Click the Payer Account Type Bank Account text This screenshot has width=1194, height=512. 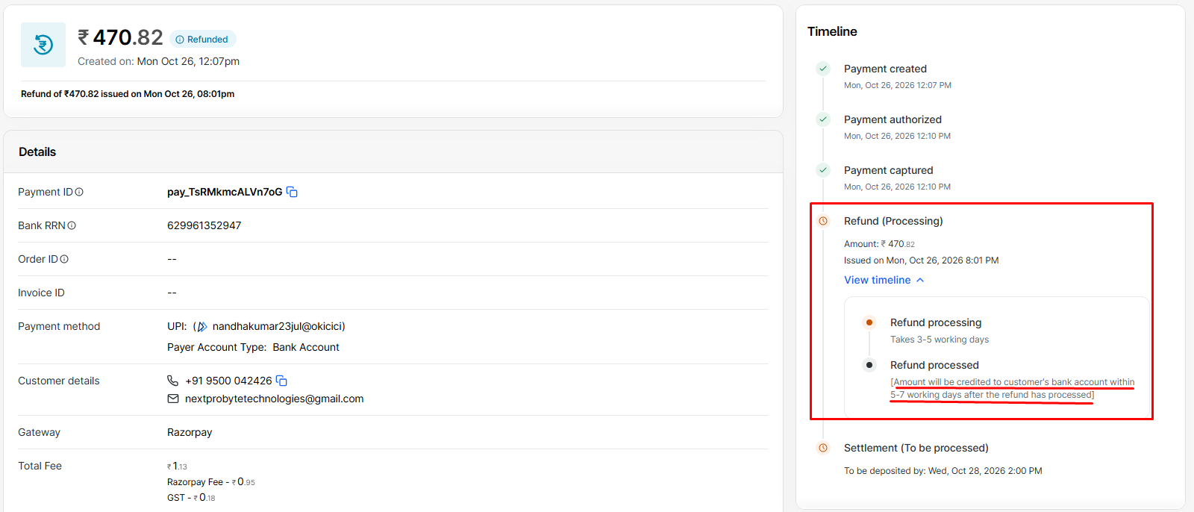253,347
